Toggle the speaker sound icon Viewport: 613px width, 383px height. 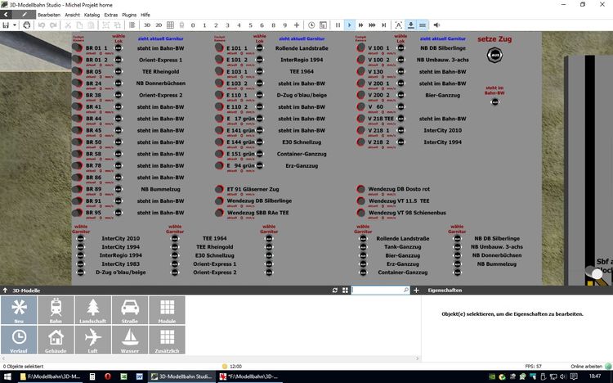(436, 25)
